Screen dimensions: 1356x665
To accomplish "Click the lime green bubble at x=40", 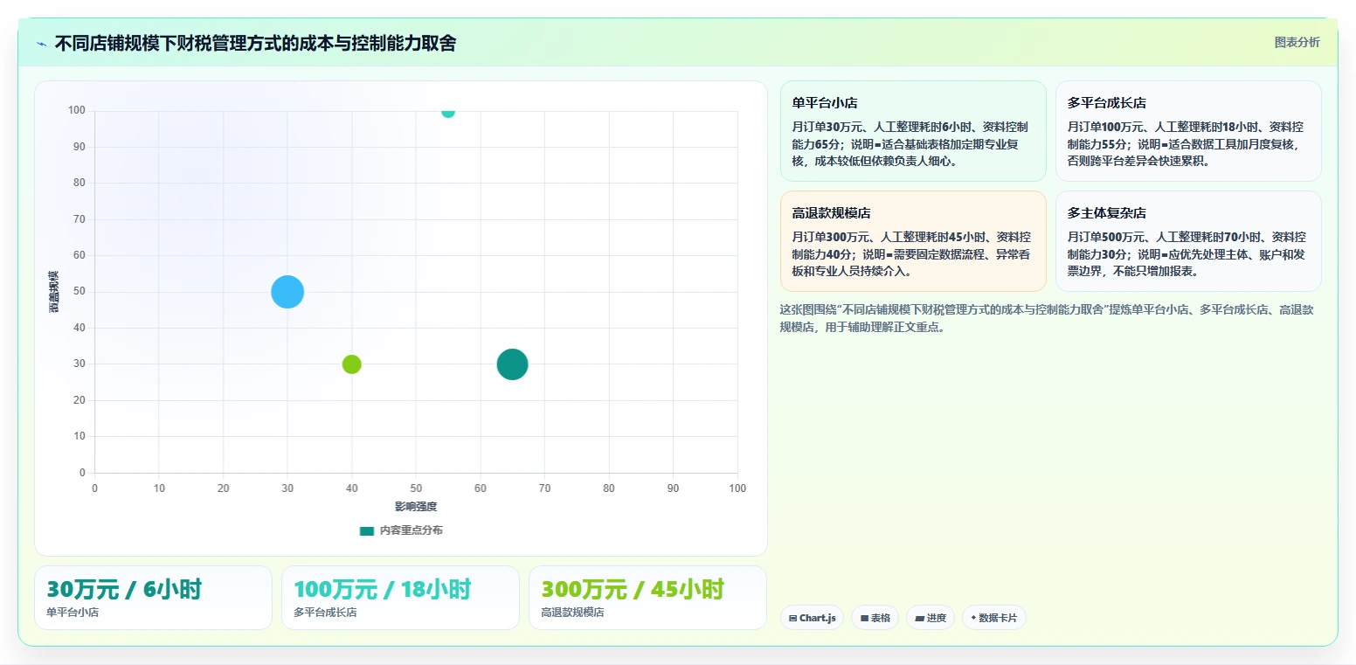I will click(x=351, y=364).
